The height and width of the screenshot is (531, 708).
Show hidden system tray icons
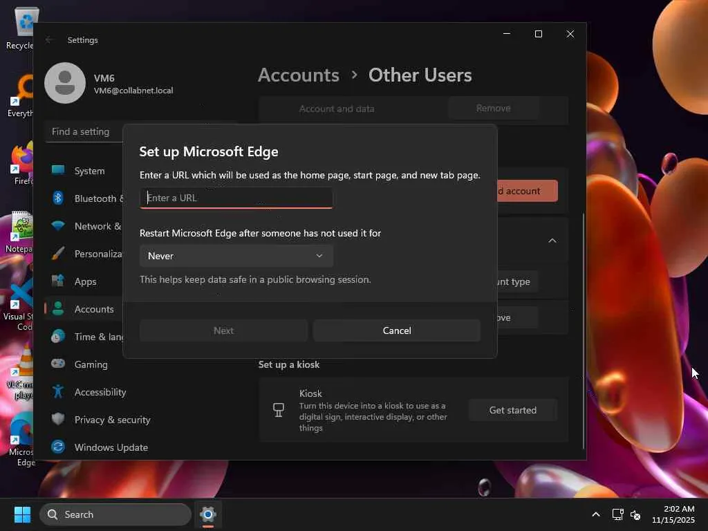click(x=595, y=514)
